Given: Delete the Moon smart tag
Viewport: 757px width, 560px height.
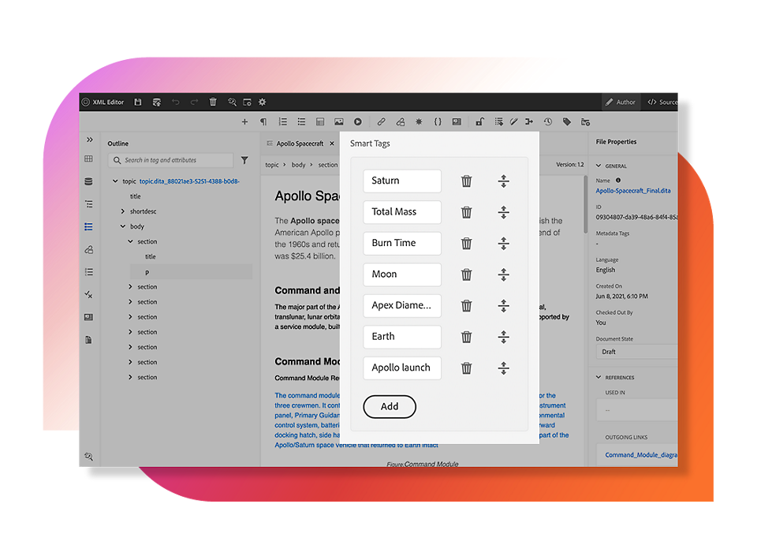Looking at the screenshot, I should coord(466,274).
